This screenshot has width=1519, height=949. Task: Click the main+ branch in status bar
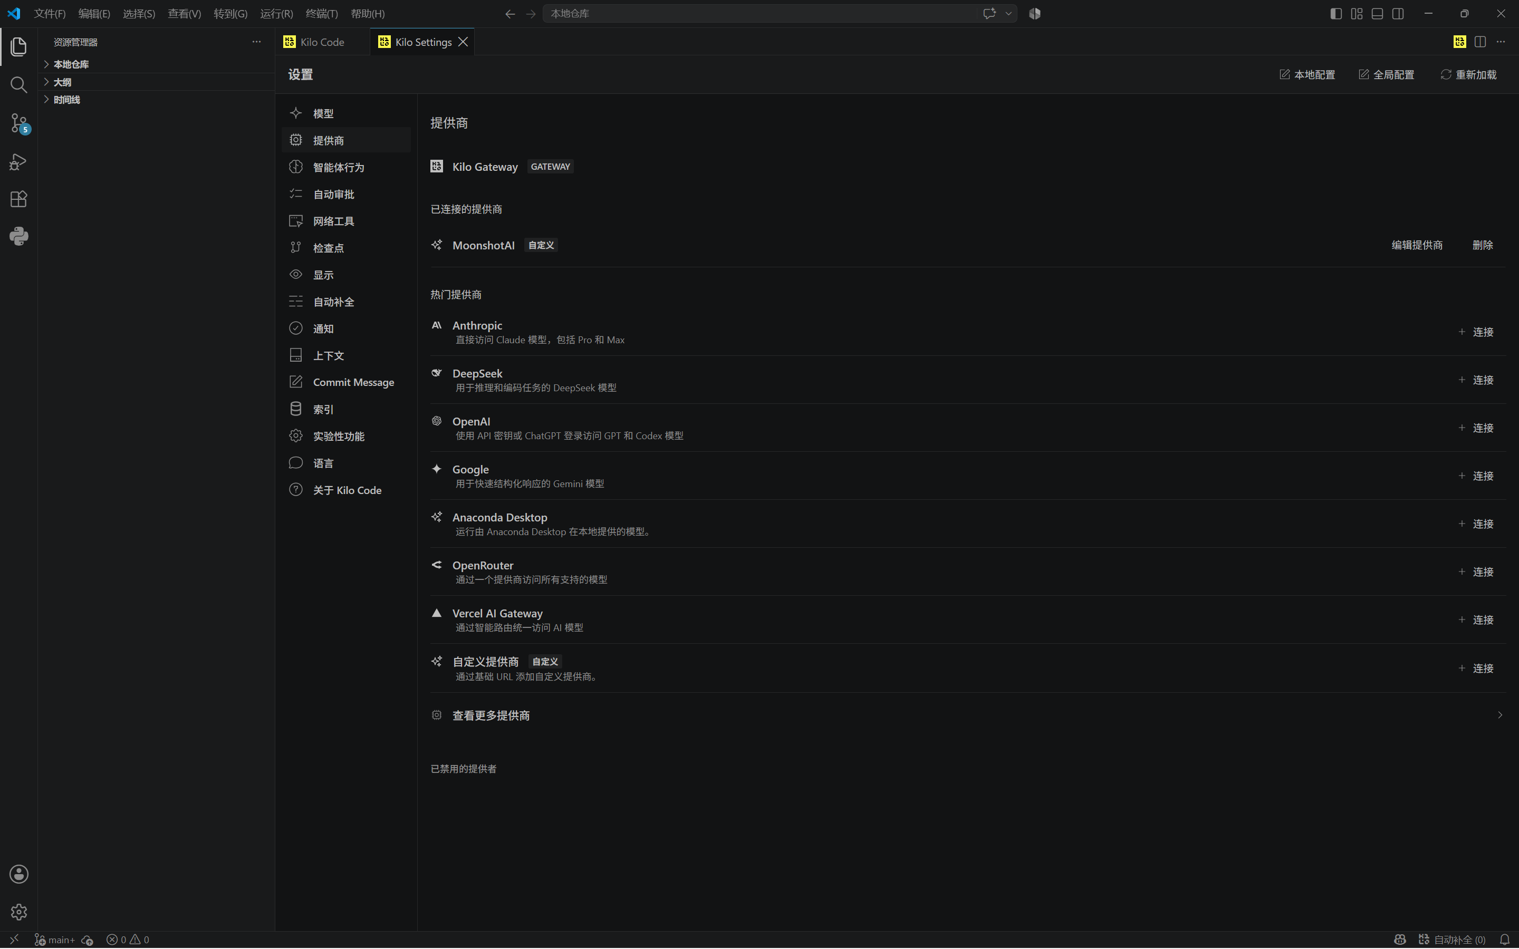coord(55,940)
